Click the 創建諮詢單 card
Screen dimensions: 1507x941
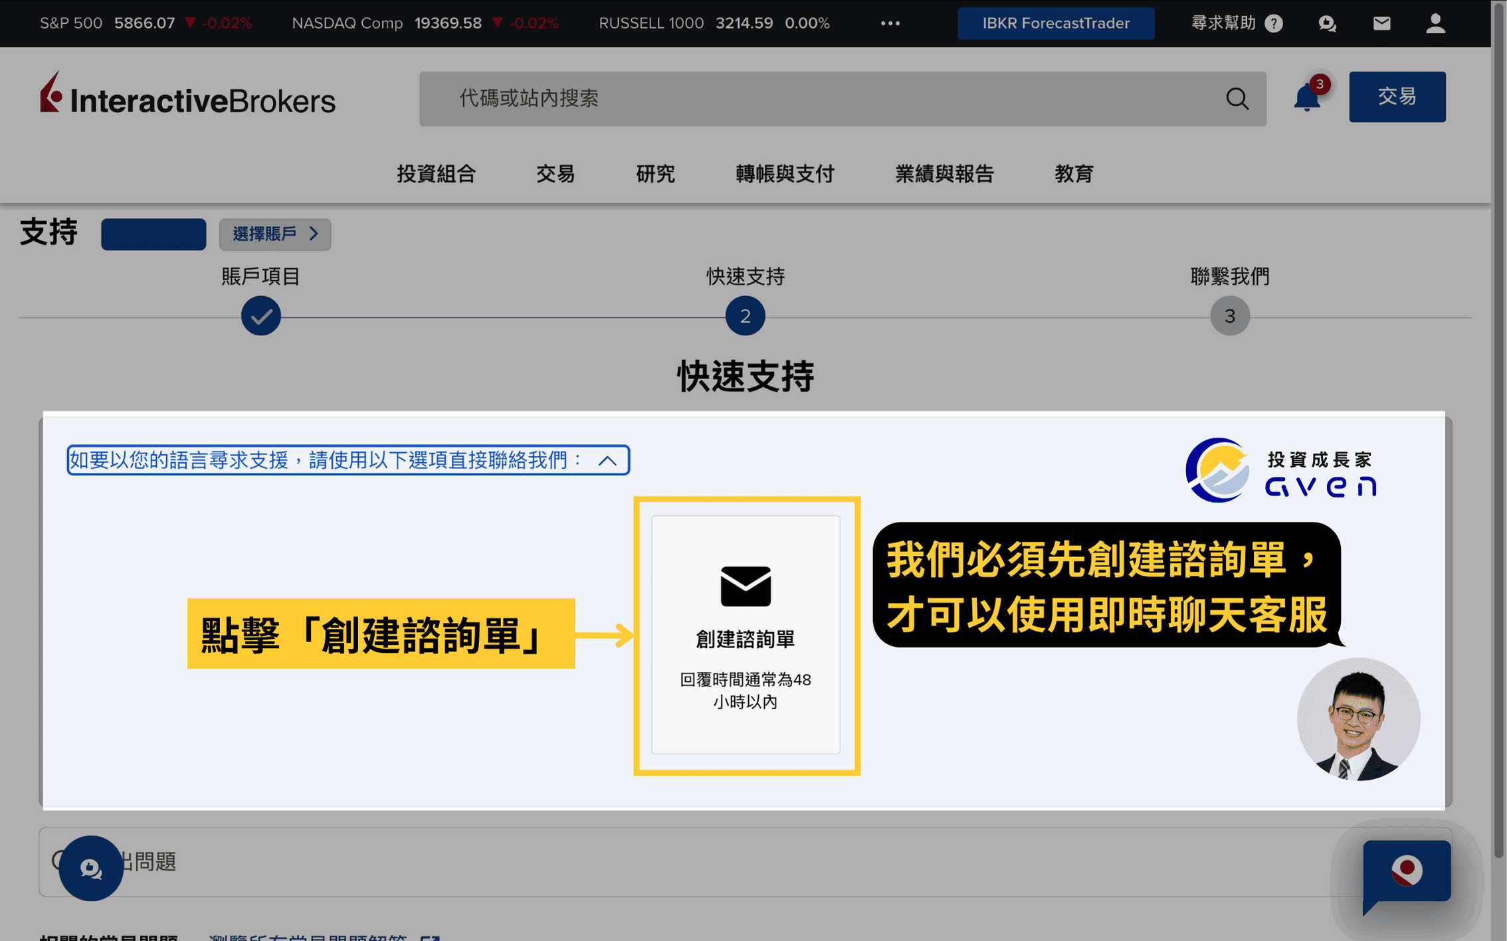point(746,634)
